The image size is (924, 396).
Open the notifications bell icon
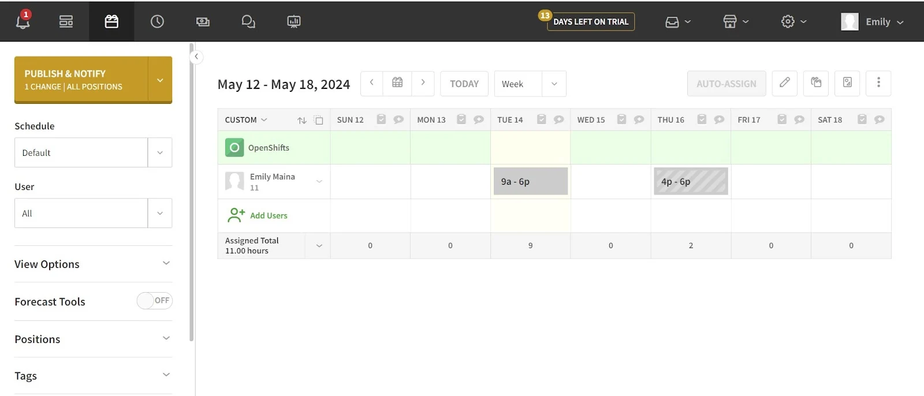click(23, 21)
